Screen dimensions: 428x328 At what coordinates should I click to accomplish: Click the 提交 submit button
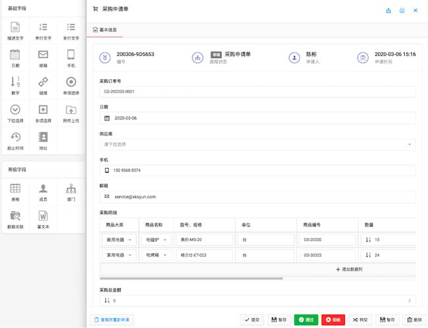252,320
